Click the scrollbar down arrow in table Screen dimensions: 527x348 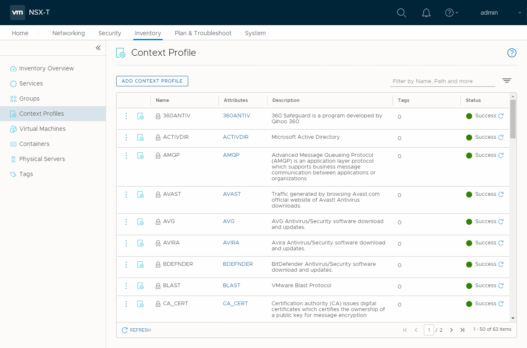coord(513,319)
